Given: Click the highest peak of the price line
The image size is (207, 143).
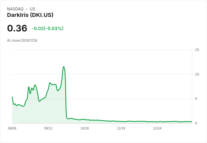Looking at the screenshot, I should coord(64,67).
